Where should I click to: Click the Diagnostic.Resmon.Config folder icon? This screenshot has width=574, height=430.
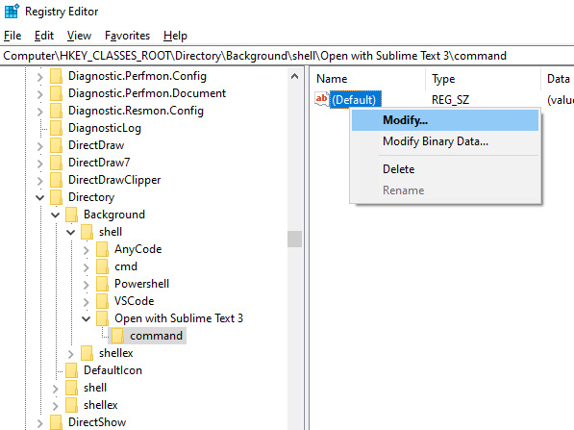56,111
